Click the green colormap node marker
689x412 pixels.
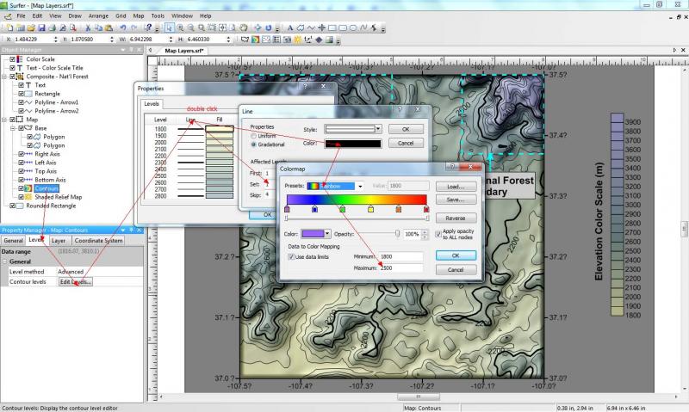click(x=342, y=208)
